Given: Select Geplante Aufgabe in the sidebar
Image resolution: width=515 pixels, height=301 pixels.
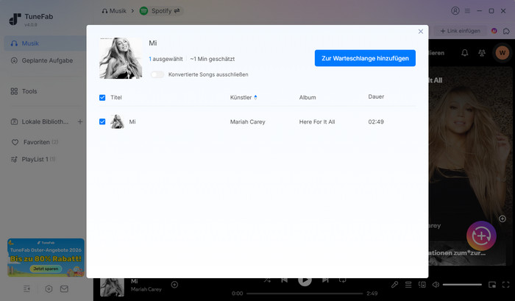Looking at the screenshot, I should coord(48,60).
